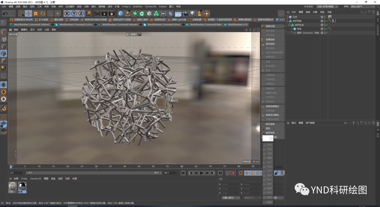Screen dimensions: 380x207
Task: Add a light bulb object
Action: [x=192, y=14]
